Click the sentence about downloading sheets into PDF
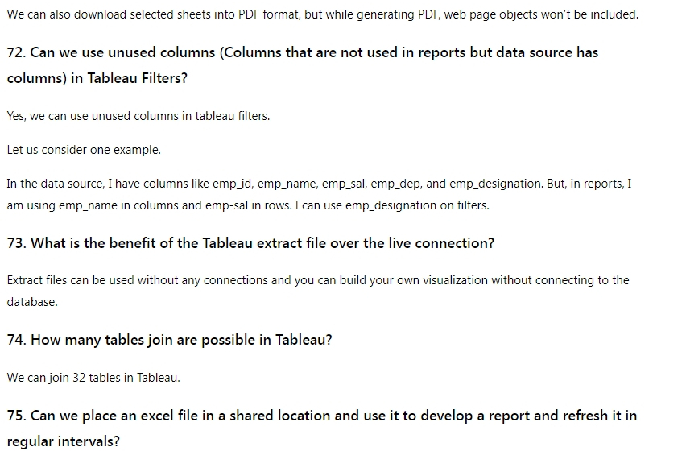The width and height of the screenshot is (686, 451). [x=322, y=14]
